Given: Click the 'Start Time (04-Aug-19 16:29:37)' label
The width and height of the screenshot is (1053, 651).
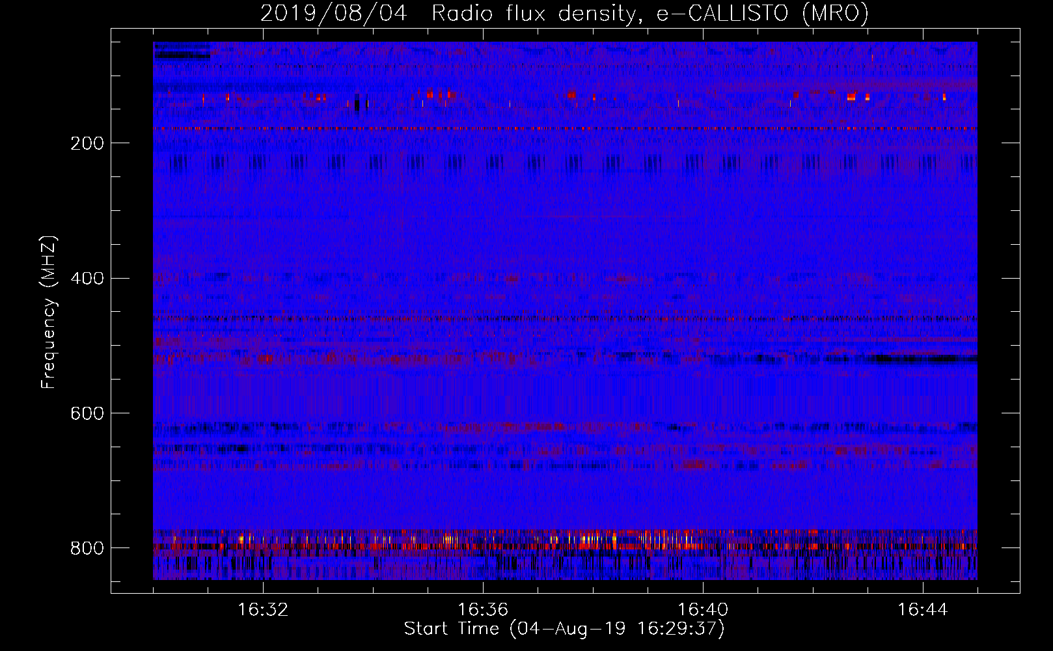Looking at the screenshot, I should click(564, 629).
